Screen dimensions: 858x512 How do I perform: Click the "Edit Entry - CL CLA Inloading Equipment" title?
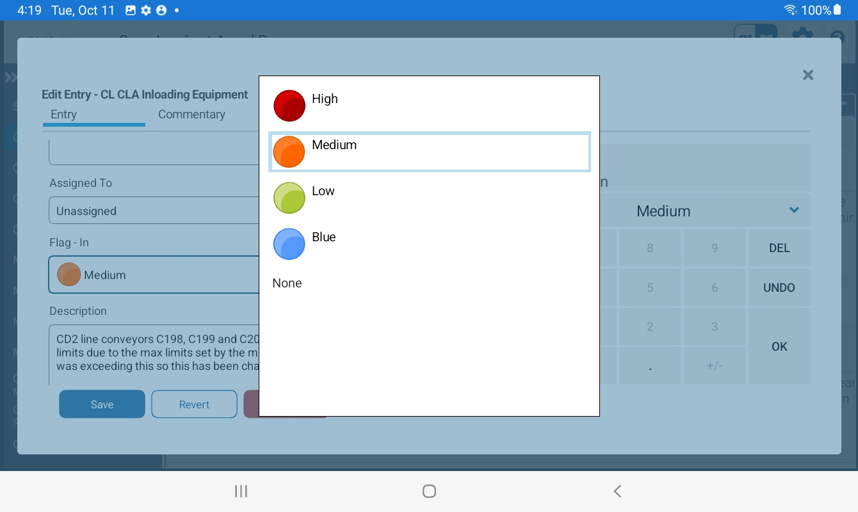tap(145, 94)
